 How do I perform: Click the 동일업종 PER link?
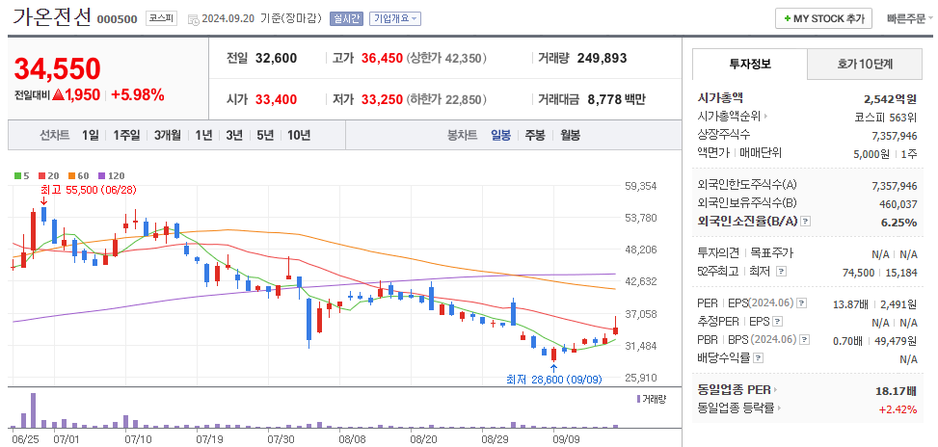(x=734, y=391)
